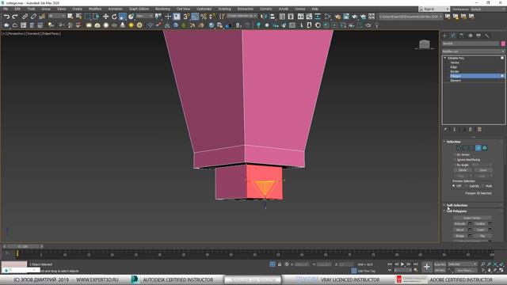
Task: Open the Motion command panel tab
Action: [x=471, y=36]
